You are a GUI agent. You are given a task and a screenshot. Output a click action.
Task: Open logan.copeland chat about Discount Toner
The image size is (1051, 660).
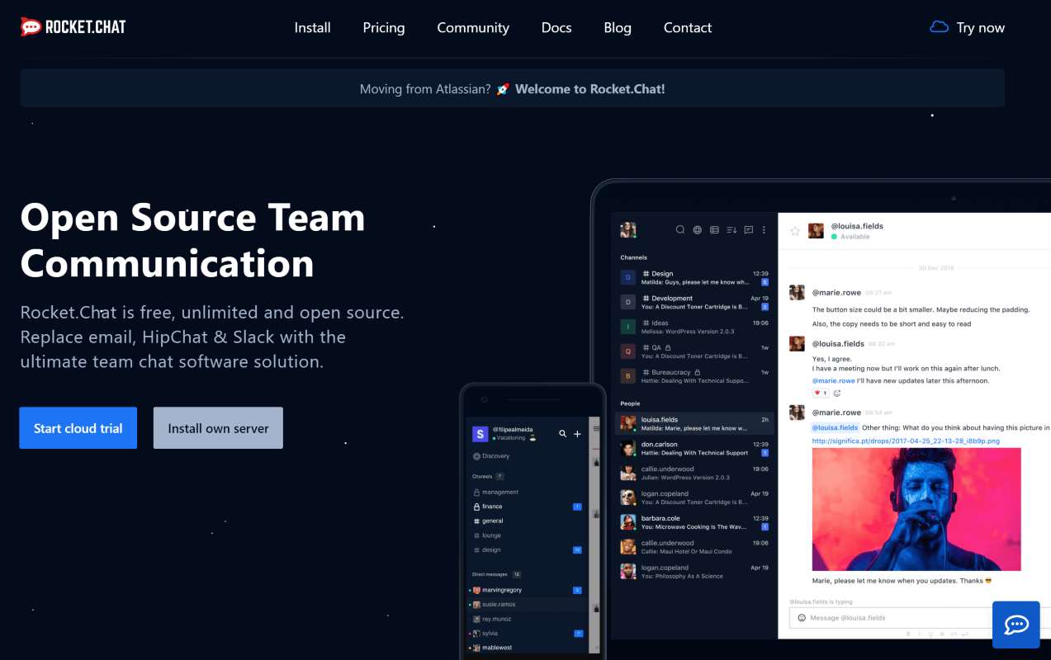[x=695, y=497]
